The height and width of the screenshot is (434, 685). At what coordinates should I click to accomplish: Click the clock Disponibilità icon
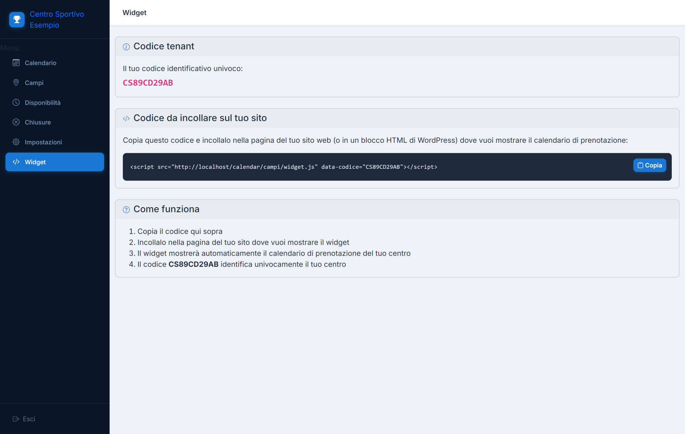coord(16,102)
